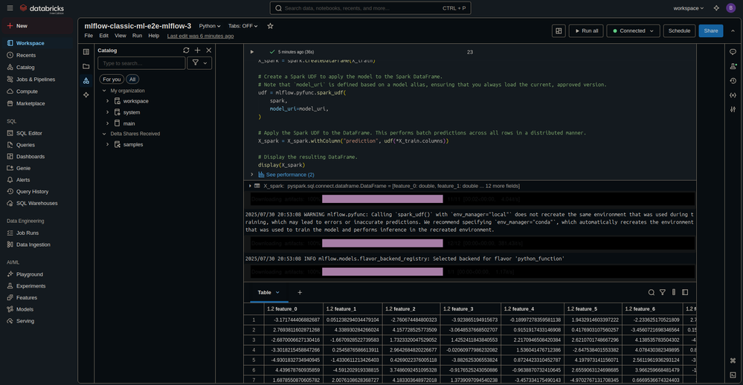This screenshot has height=385, width=743.
Task: Click the Databricks logo
Action: (x=42, y=8)
